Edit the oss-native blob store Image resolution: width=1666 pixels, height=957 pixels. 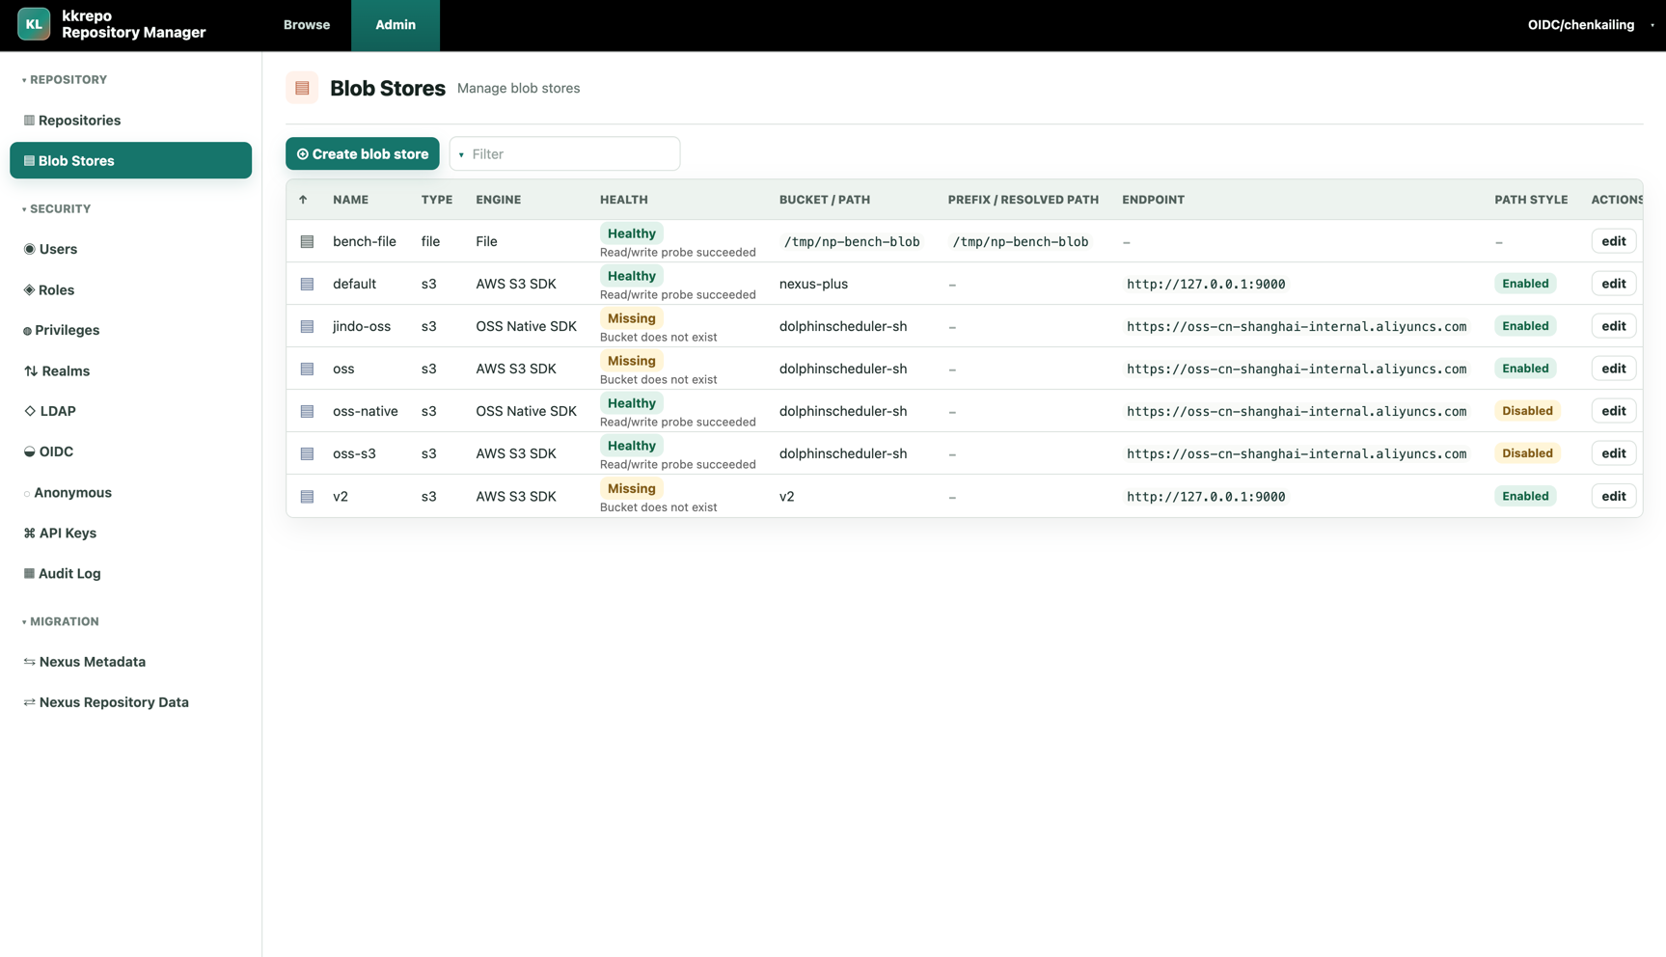pyautogui.click(x=1613, y=411)
